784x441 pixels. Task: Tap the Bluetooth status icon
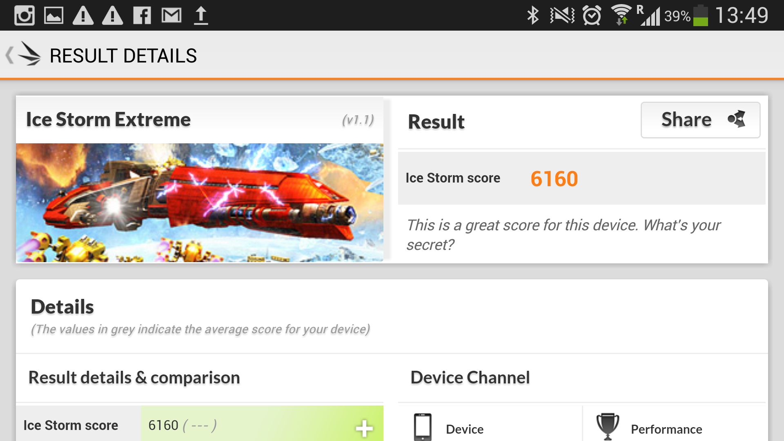533,16
